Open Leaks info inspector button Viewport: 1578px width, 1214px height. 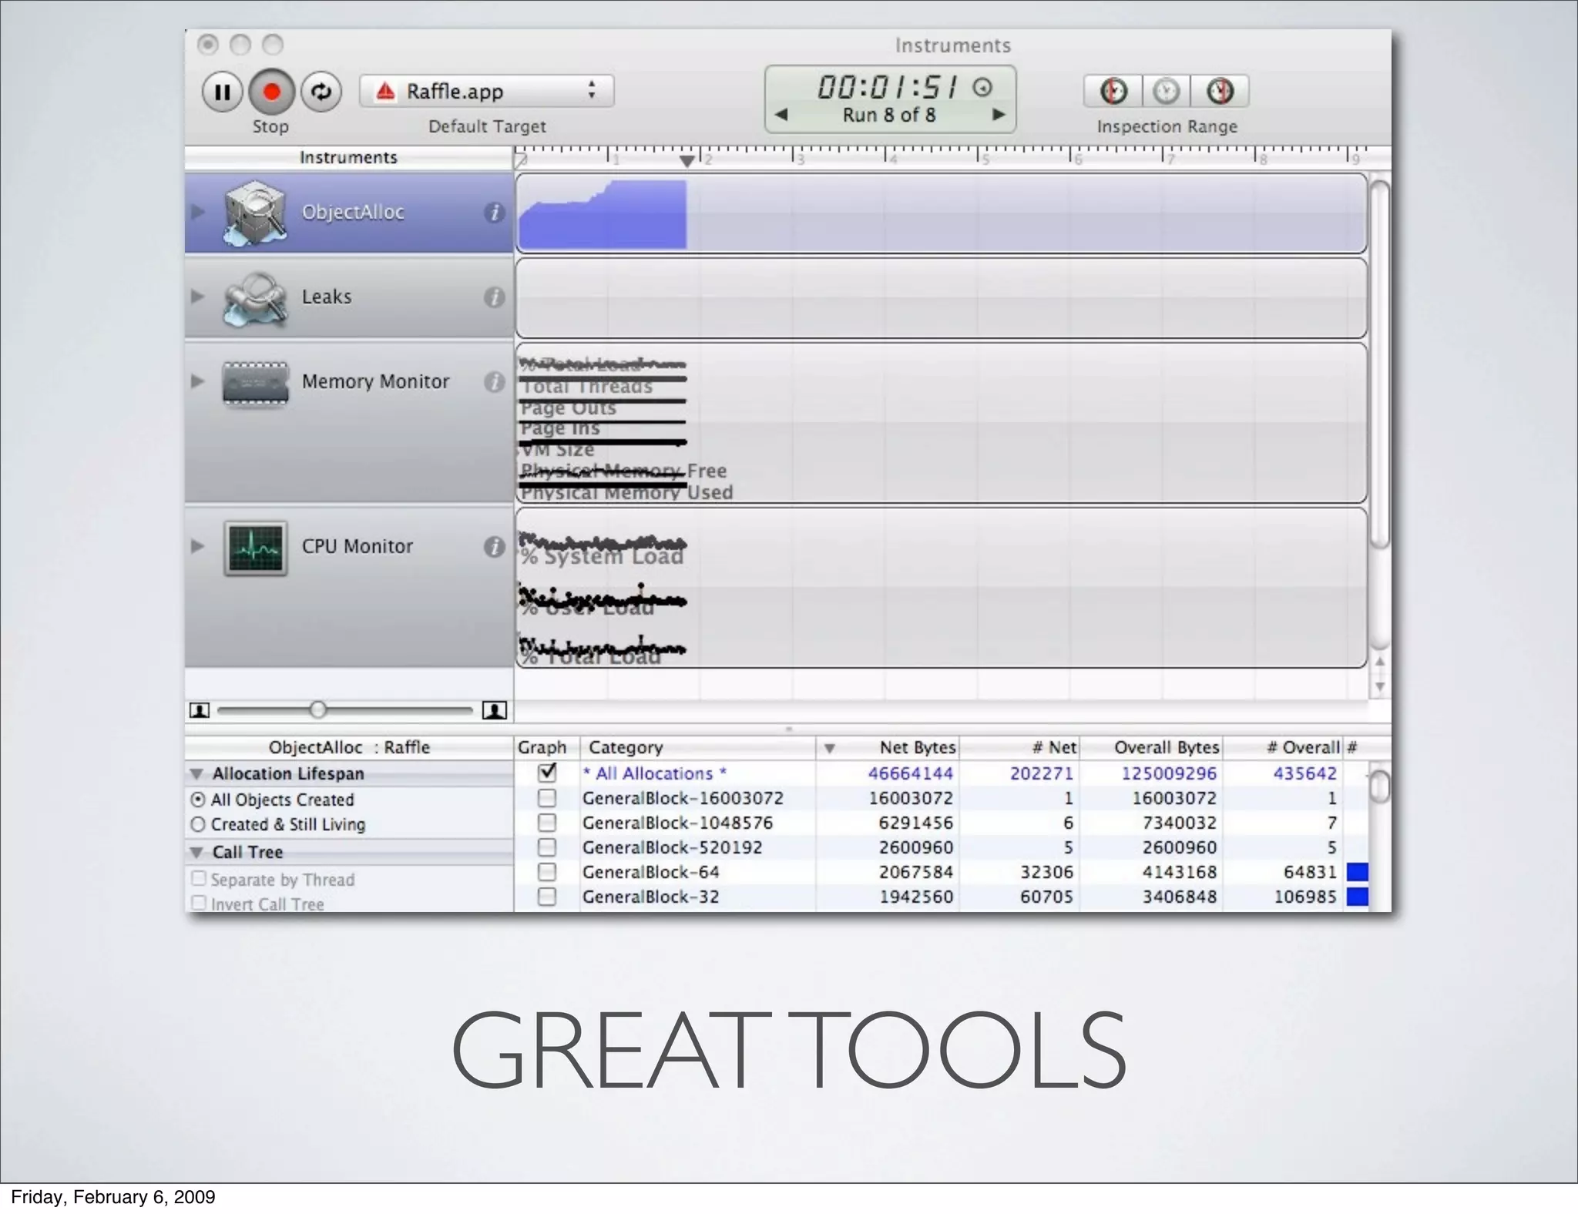(494, 297)
